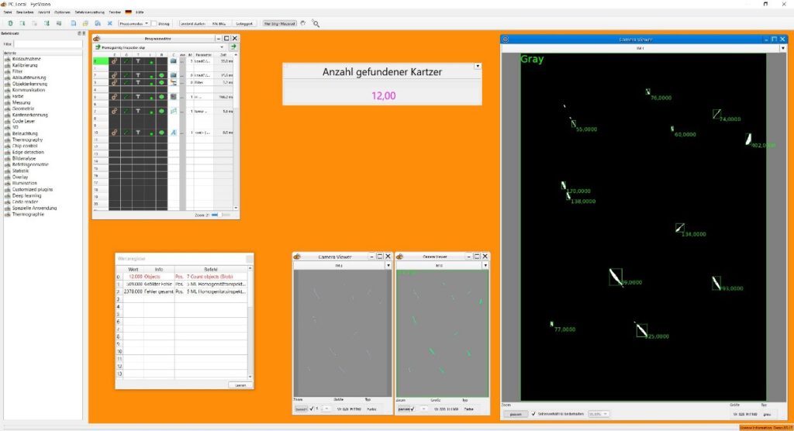The image size is (794, 431).
Task: Click the Leeren button in Werteregister
Action: pyautogui.click(x=240, y=385)
